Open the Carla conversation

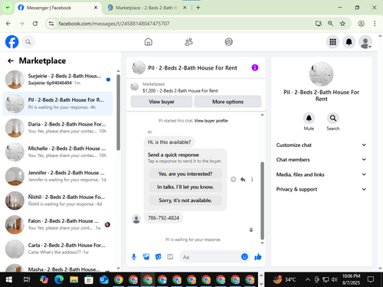57,249
